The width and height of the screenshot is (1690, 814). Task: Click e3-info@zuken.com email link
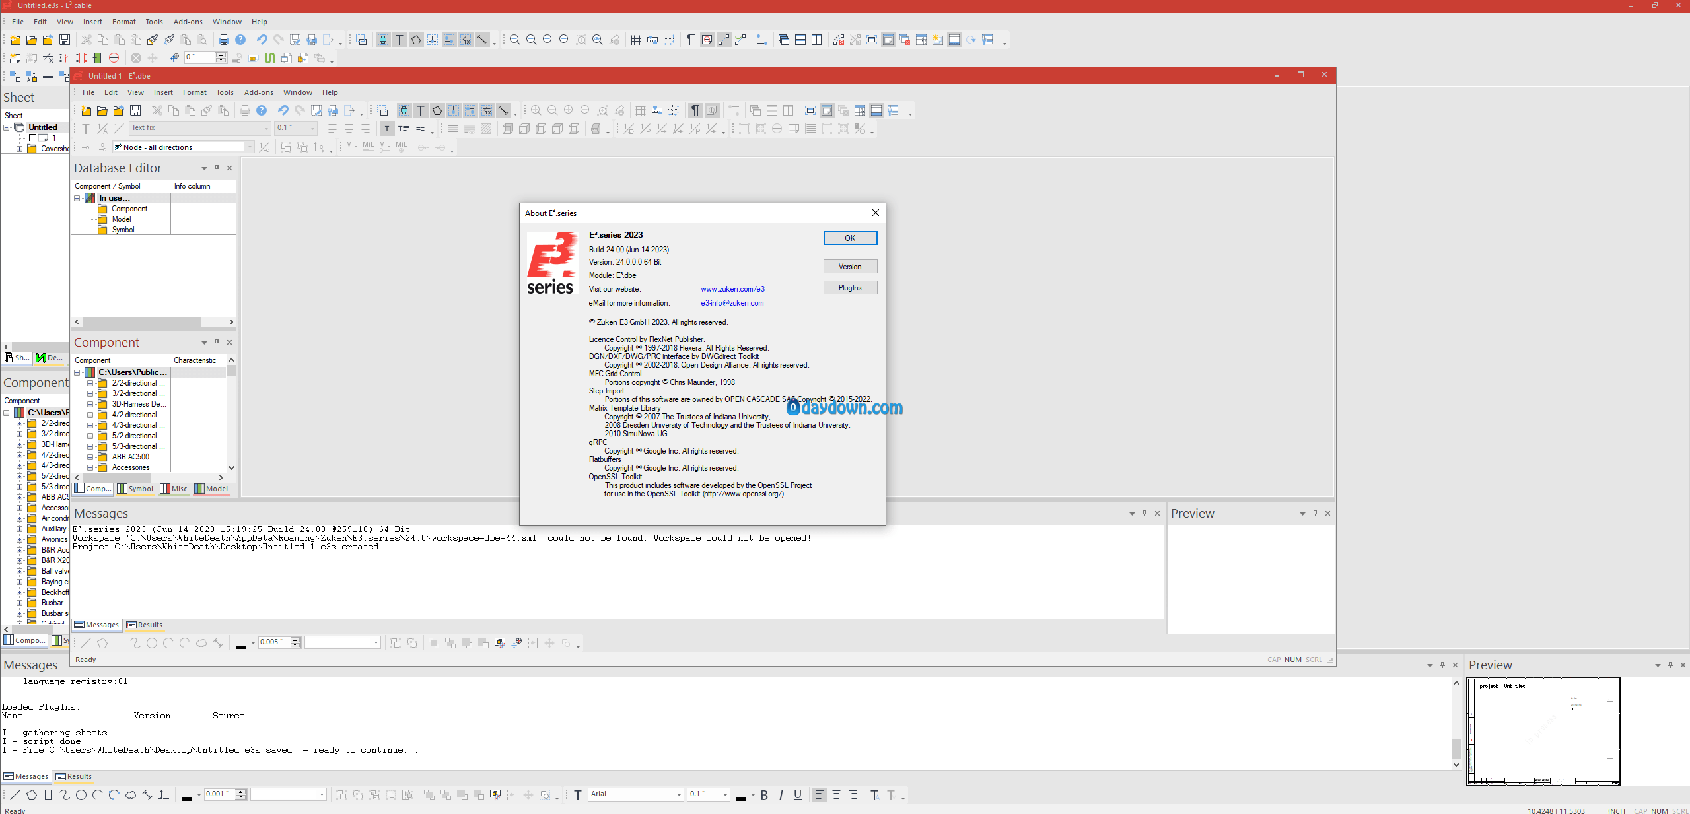tap(732, 303)
